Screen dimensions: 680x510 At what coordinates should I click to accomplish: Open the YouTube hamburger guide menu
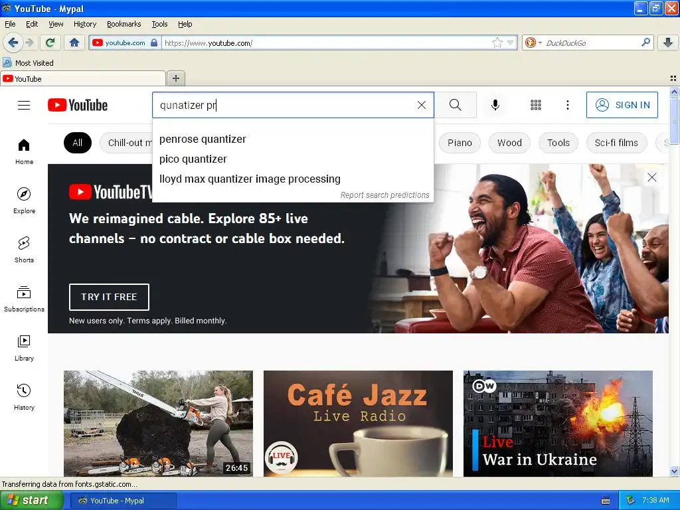pyautogui.click(x=24, y=106)
